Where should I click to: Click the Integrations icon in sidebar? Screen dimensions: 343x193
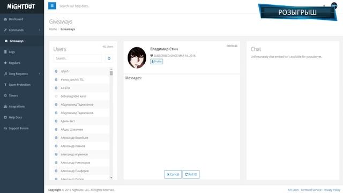pyautogui.click(x=5, y=107)
